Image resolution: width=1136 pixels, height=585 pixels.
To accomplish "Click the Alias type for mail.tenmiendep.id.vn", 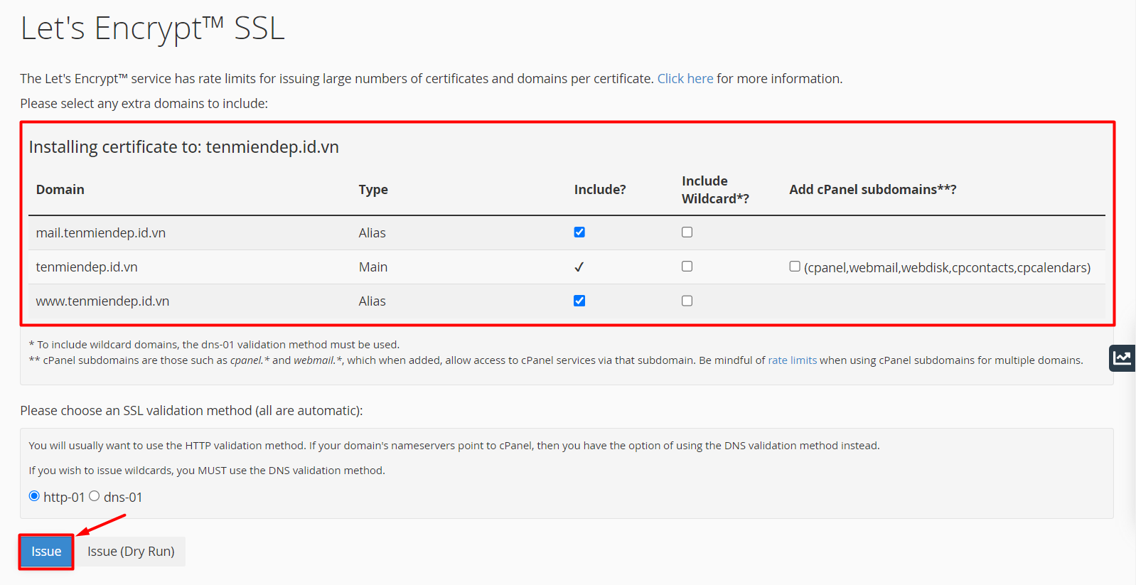I will (373, 233).
